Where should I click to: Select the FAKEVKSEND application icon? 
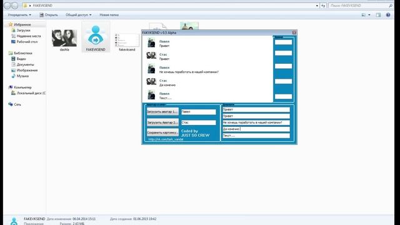point(96,37)
